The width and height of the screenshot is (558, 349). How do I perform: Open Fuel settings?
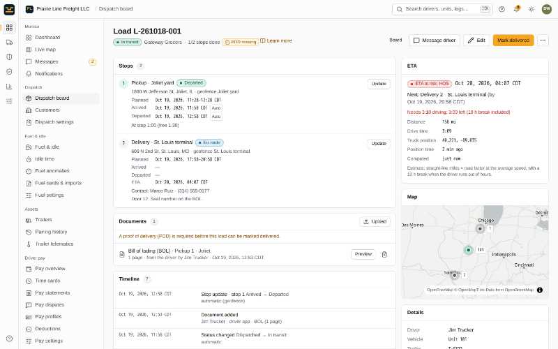coord(61,195)
